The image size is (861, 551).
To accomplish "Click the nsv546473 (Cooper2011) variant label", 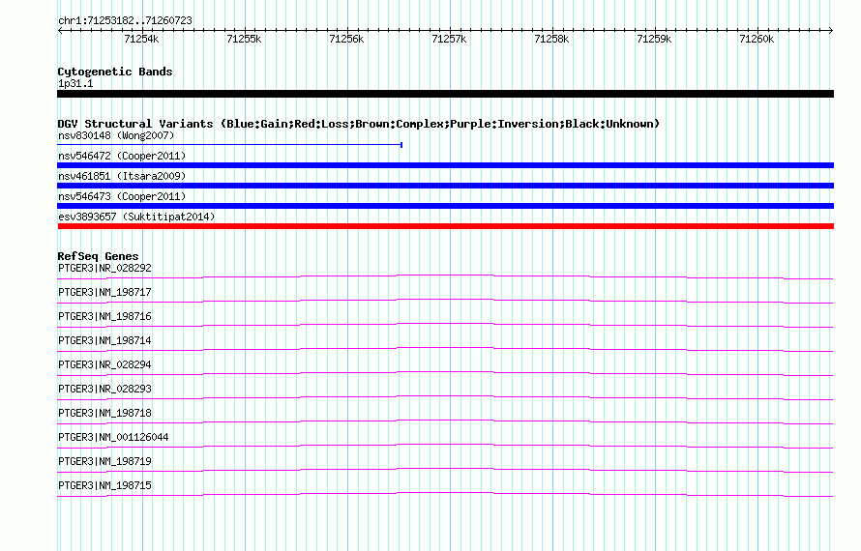I will pos(122,196).
